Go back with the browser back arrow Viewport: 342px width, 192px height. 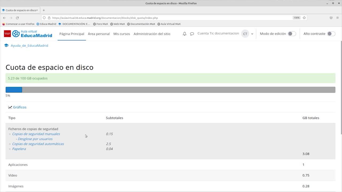pyautogui.click(x=4, y=18)
